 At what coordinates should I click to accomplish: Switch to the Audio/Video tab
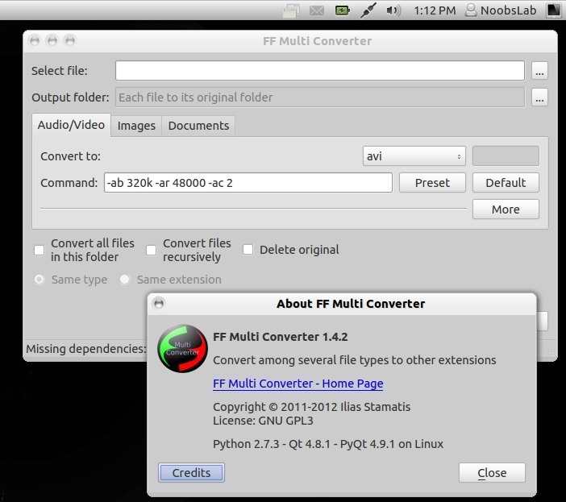(71, 125)
